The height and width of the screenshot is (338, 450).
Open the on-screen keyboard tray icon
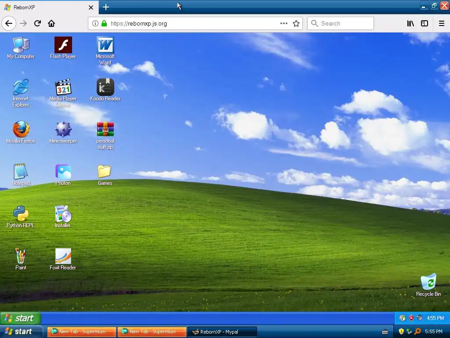click(385, 332)
